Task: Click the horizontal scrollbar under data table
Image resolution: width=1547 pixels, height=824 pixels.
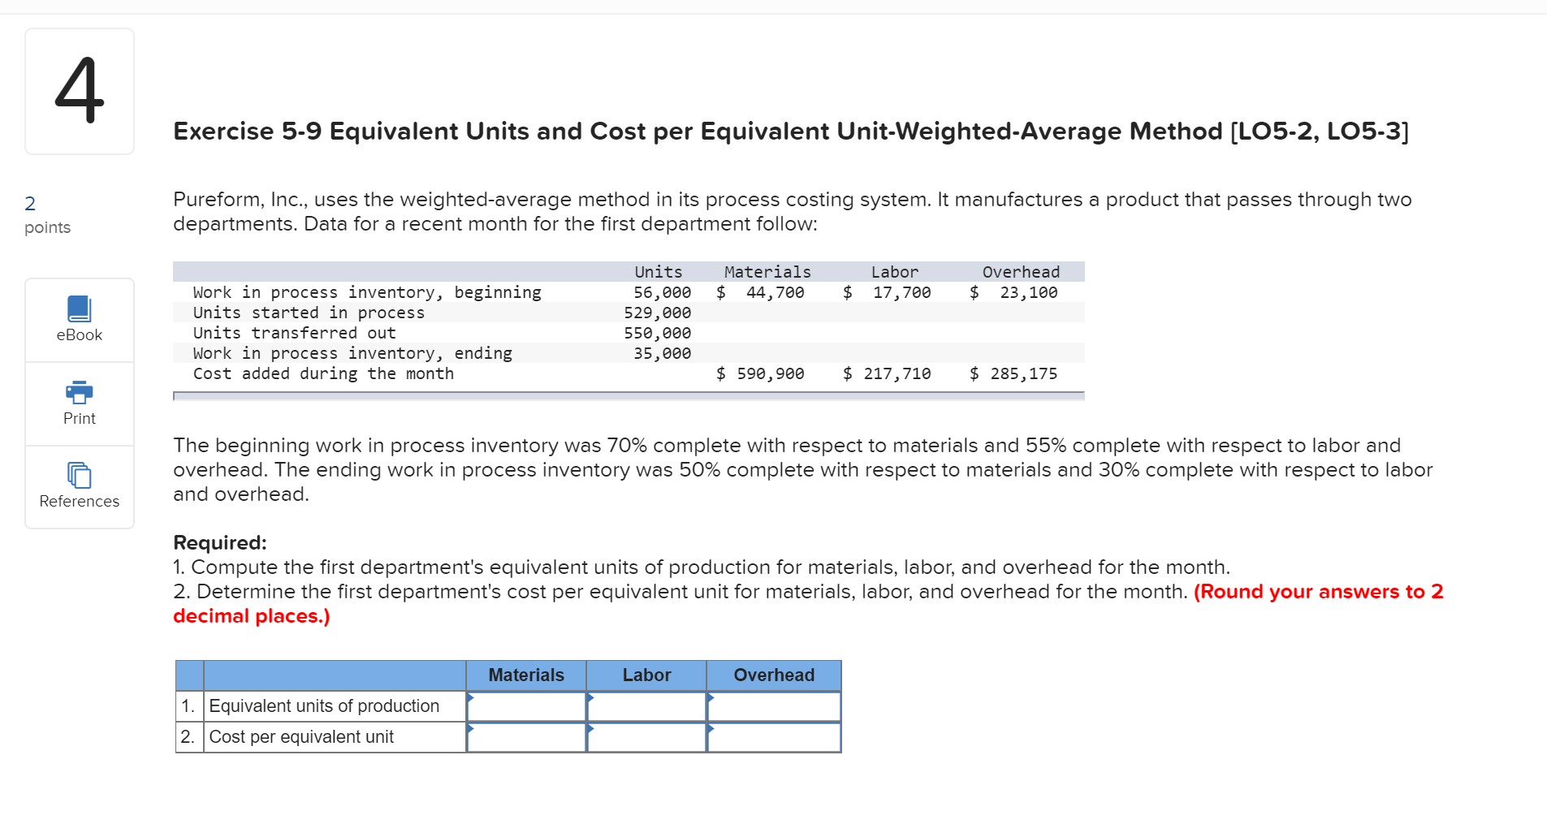Action: (629, 396)
